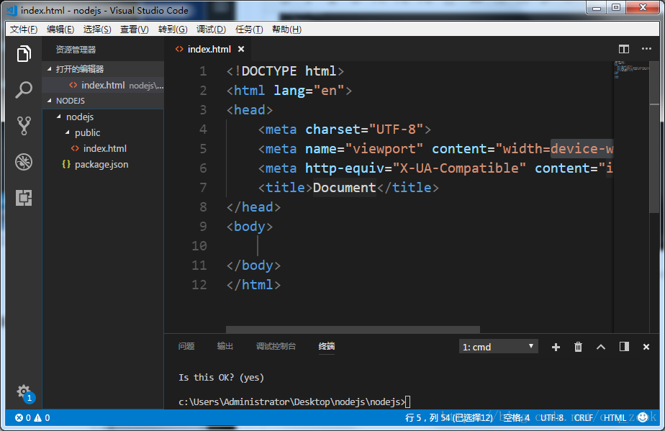Toggle the terminal panel position icon
This screenshot has height=431, width=665.
click(x=624, y=347)
